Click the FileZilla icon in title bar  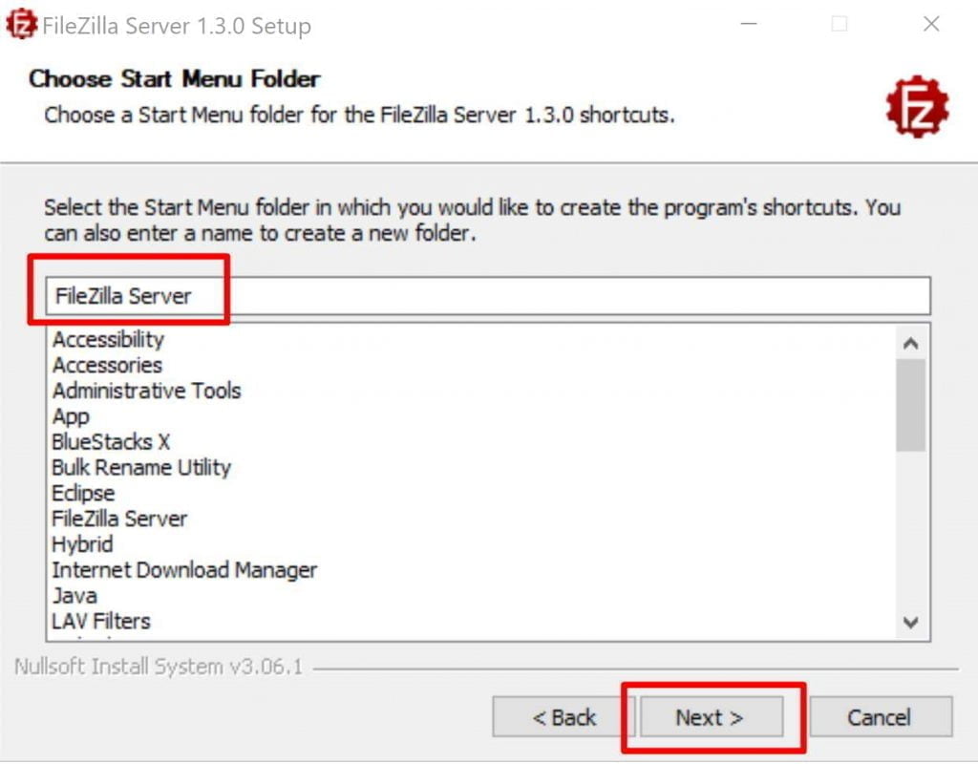[20, 24]
